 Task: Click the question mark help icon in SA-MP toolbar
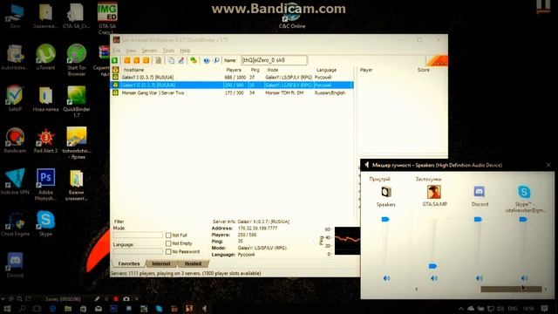(x=207, y=60)
